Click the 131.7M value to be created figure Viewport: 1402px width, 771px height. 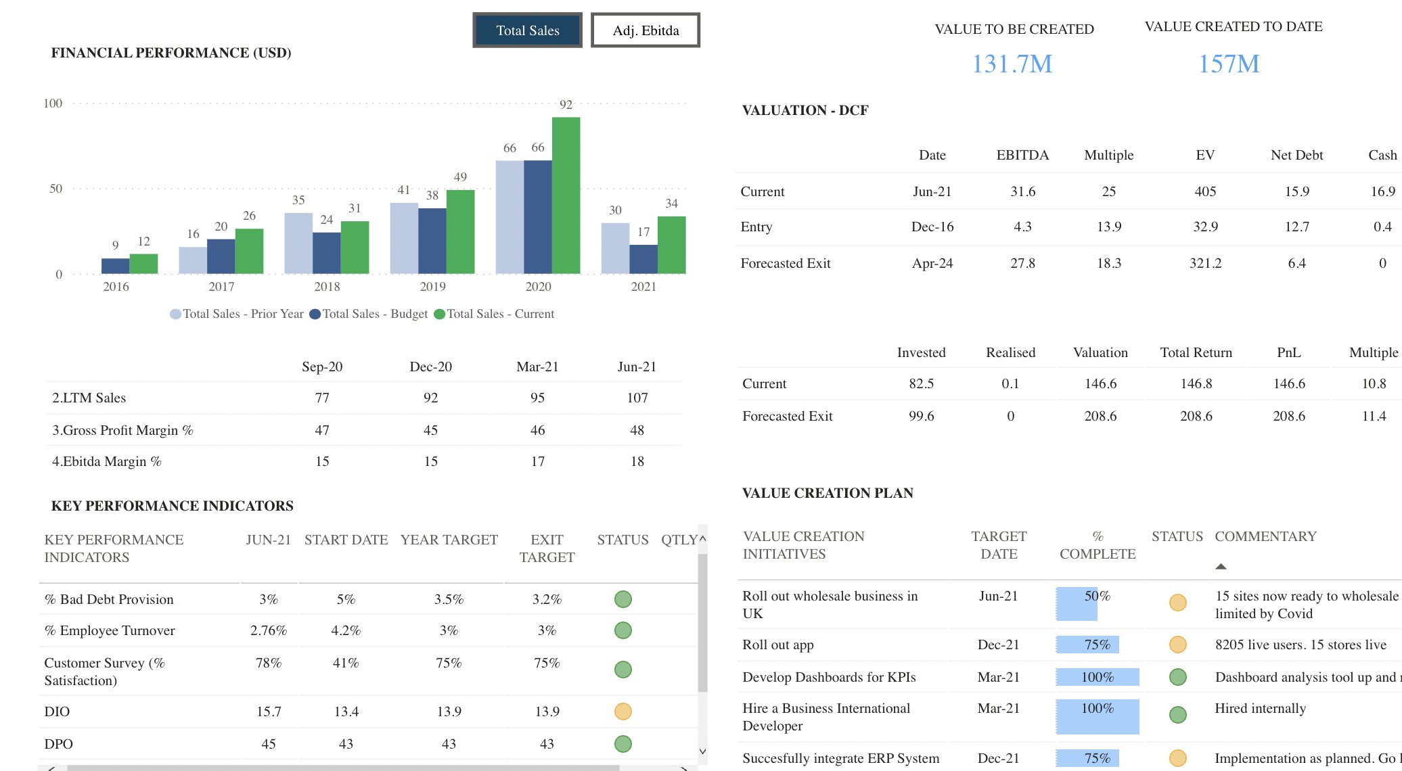coord(1013,64)
